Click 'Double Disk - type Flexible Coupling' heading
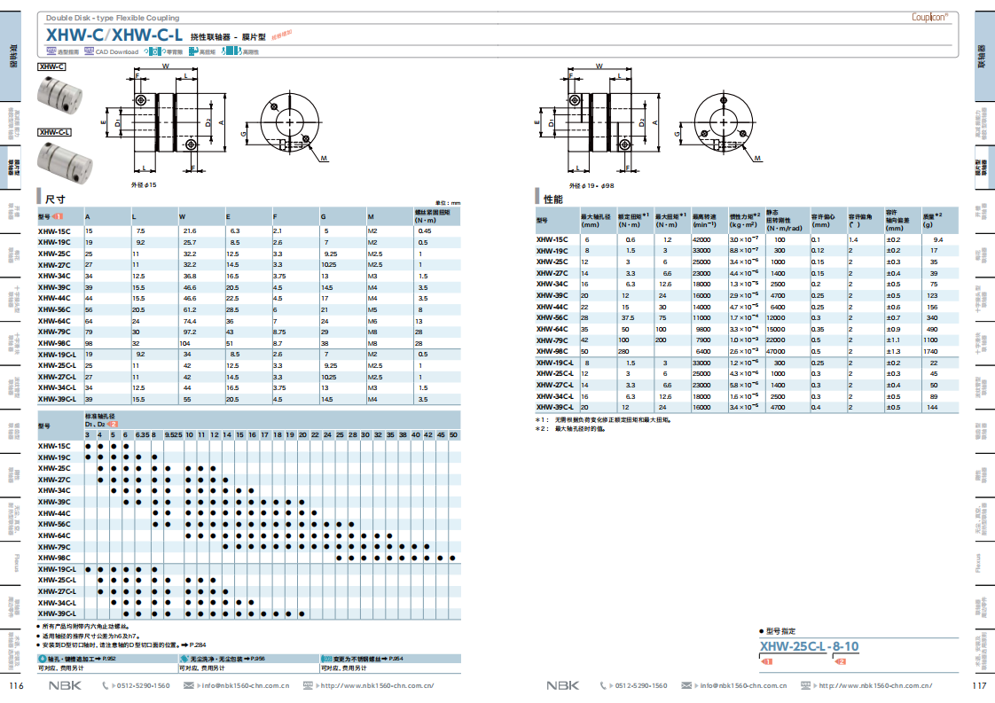 [113, 18]
